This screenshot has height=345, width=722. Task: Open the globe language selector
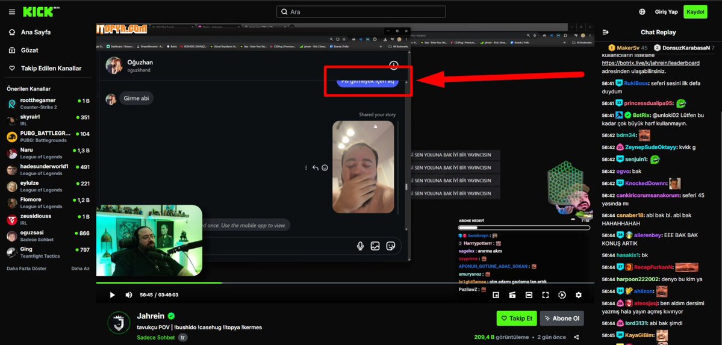pos(643,12)
